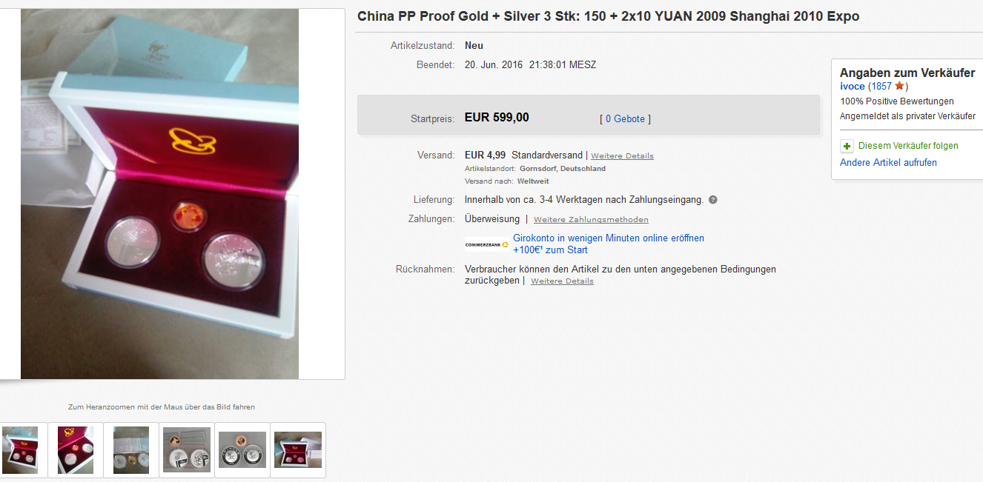Open 'Andere Artikel aufrufen' link

coord(888,162)
